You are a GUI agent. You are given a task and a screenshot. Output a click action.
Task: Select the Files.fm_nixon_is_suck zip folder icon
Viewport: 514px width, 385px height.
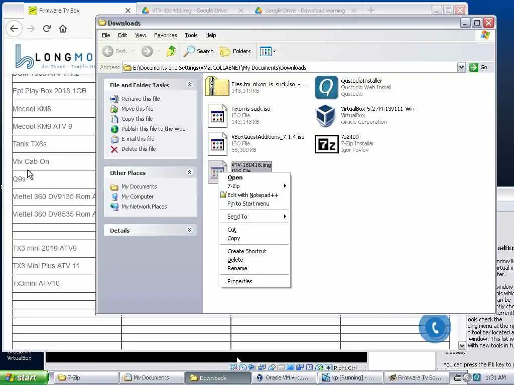click(217, 87)
